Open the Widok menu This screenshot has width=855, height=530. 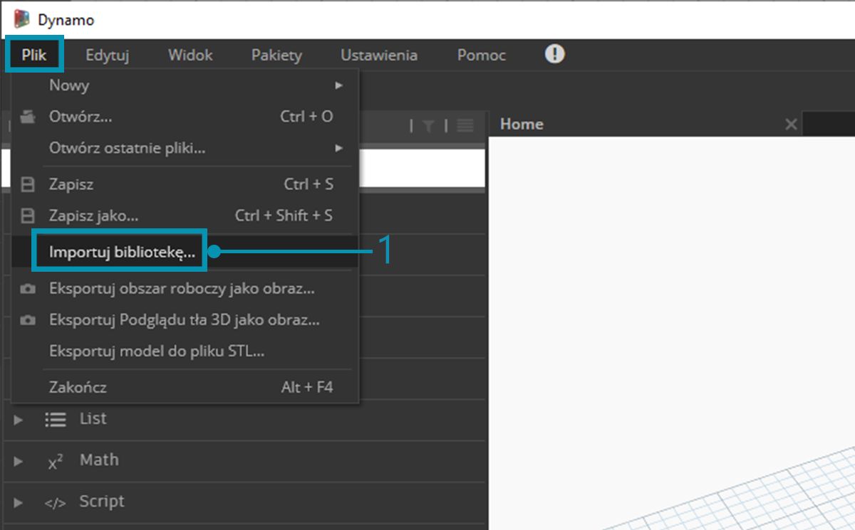tap(190, 55)
